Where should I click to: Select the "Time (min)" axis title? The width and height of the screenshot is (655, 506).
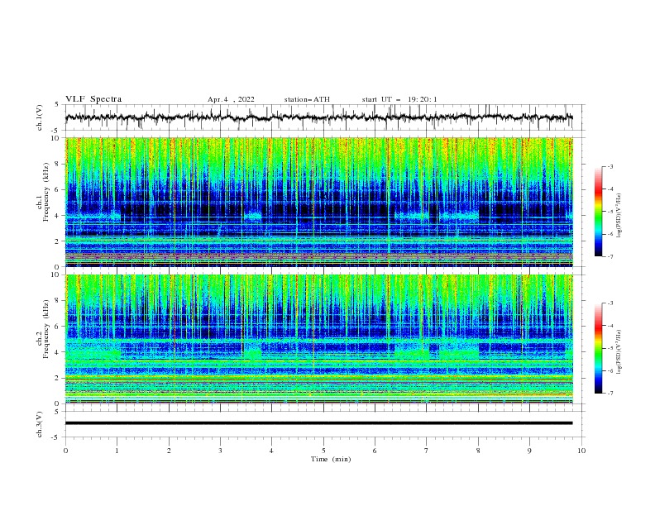[331, 459]
